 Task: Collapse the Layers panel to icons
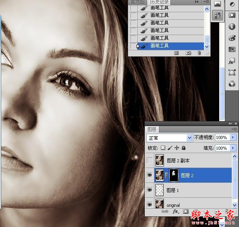tap(230, 123)
